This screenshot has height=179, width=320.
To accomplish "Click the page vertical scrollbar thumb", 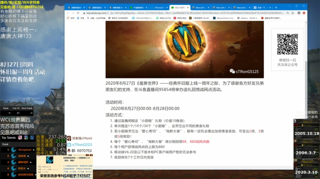I will pyautogui.click(x=306, y=89).
